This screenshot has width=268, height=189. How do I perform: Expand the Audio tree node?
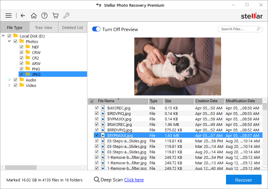[x=9, y=80]
